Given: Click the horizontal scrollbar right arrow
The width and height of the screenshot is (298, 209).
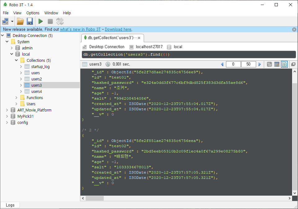Looking at the screenshot, I should click(x=289, y=198).
